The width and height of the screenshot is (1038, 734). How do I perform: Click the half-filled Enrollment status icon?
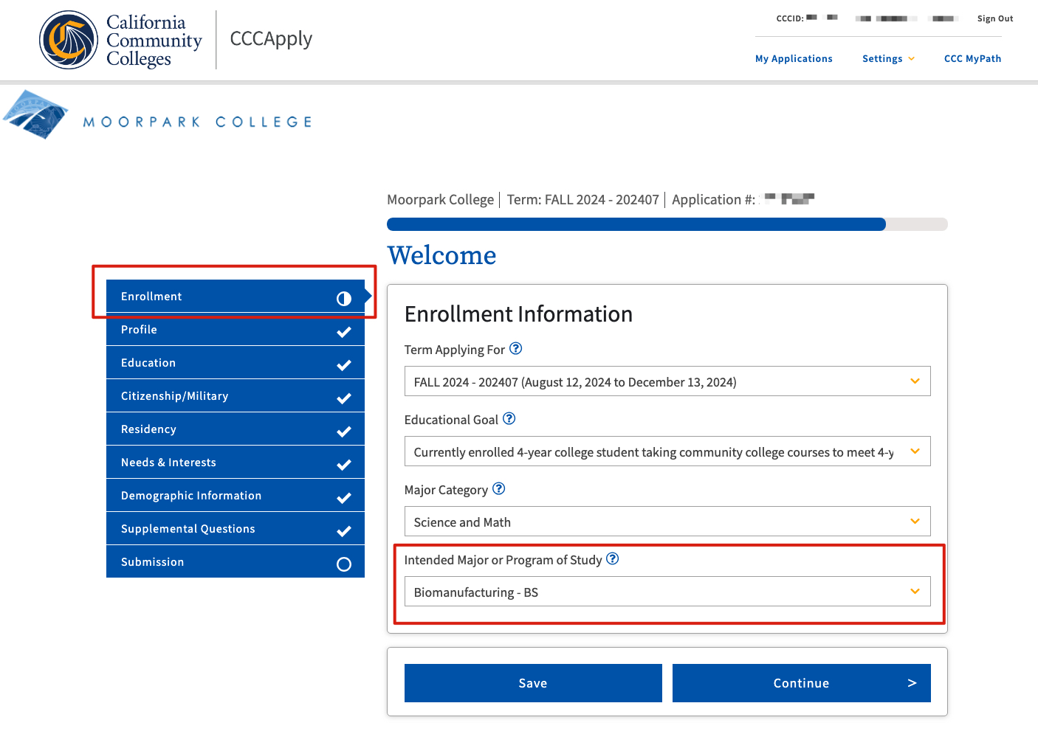[x=344, y=298]
